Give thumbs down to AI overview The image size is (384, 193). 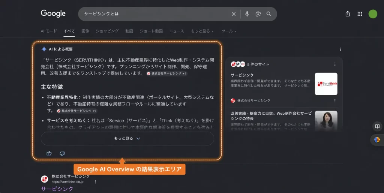tap(62, 153)
